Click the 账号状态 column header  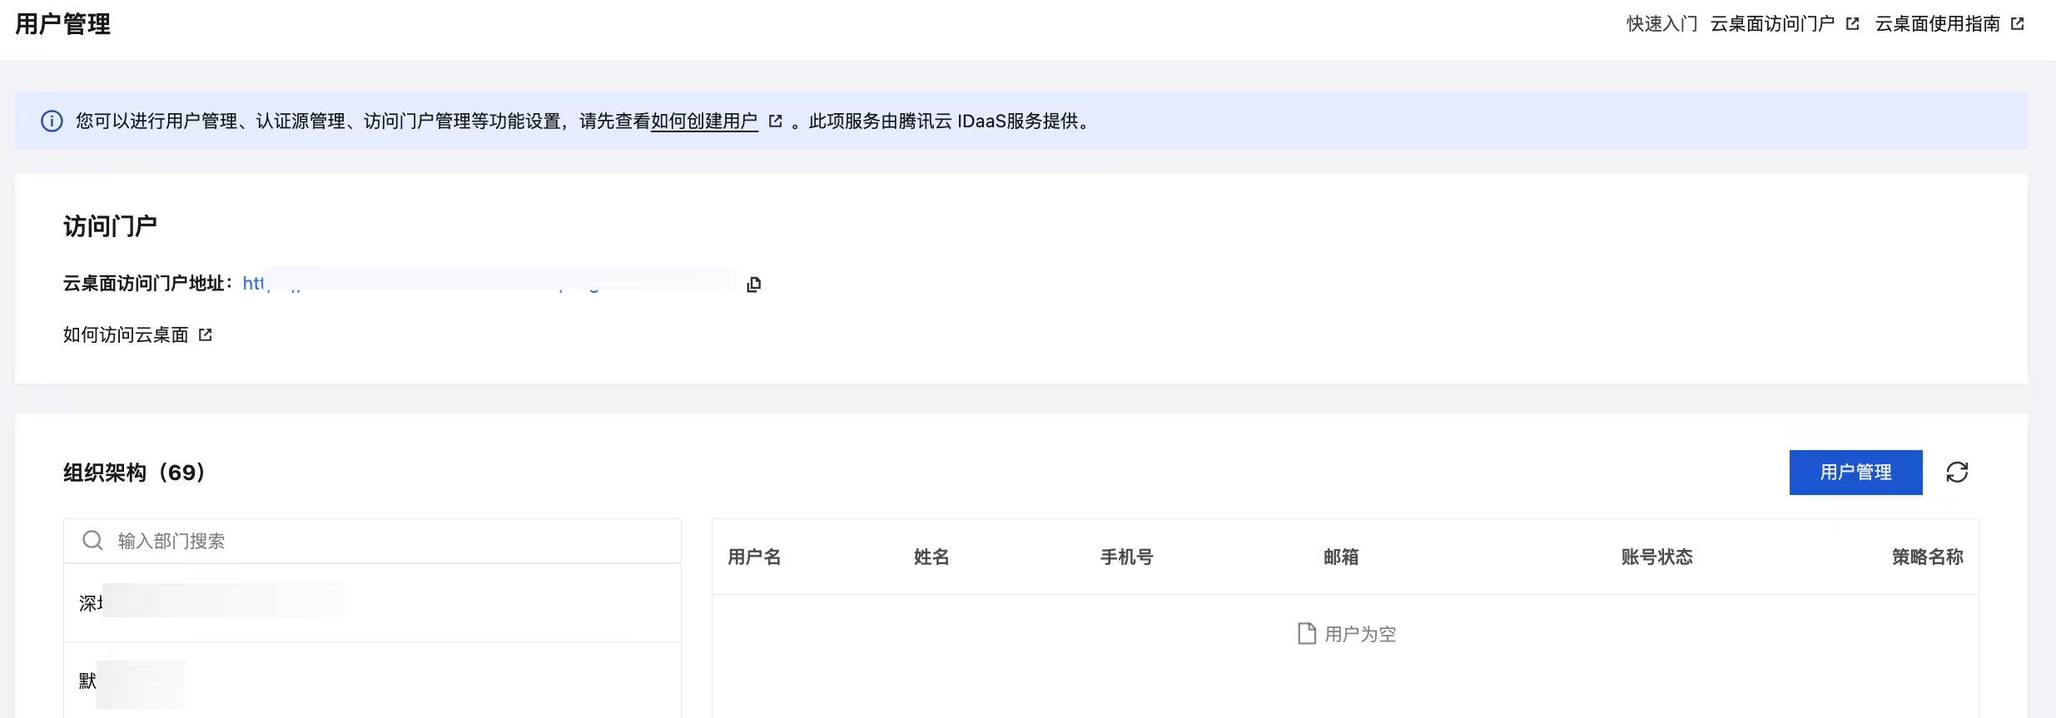(1656, 557)
